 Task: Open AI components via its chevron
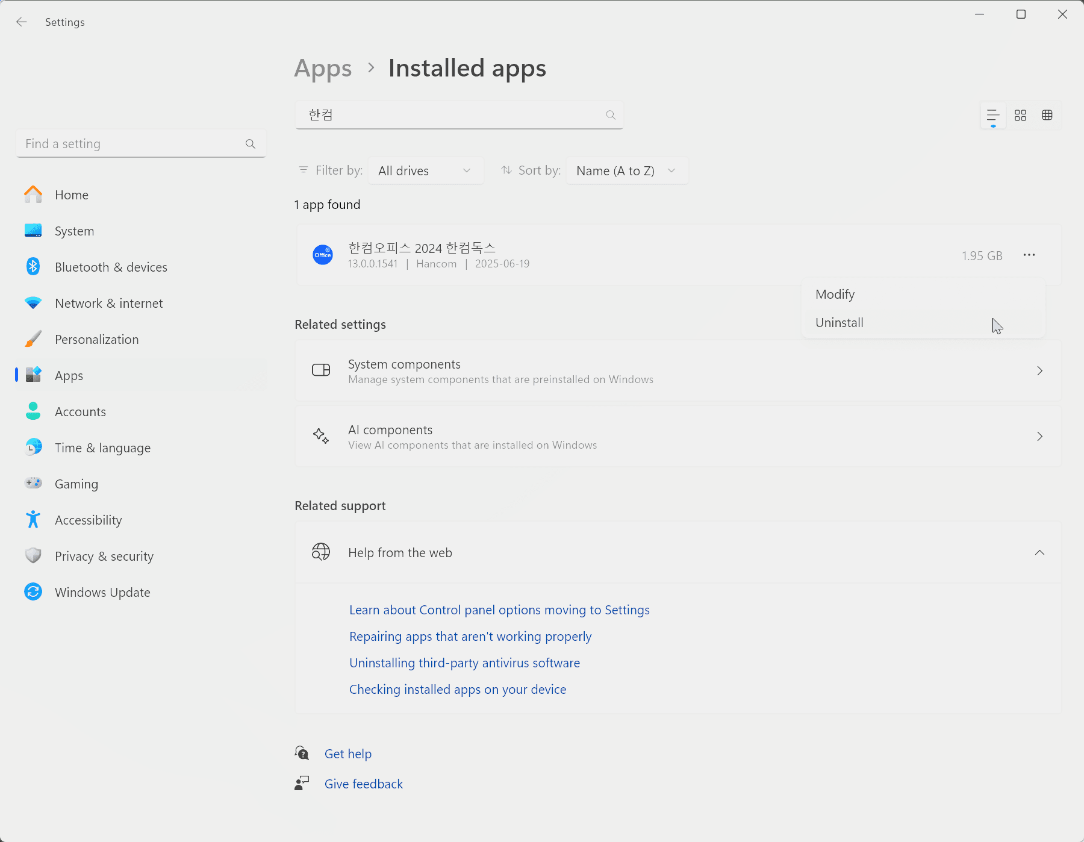[1039, 436]
